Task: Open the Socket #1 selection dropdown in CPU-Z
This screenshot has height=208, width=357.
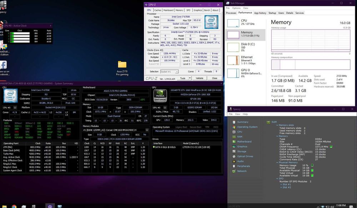Action: pyautogui.click(x=169, y=71)
